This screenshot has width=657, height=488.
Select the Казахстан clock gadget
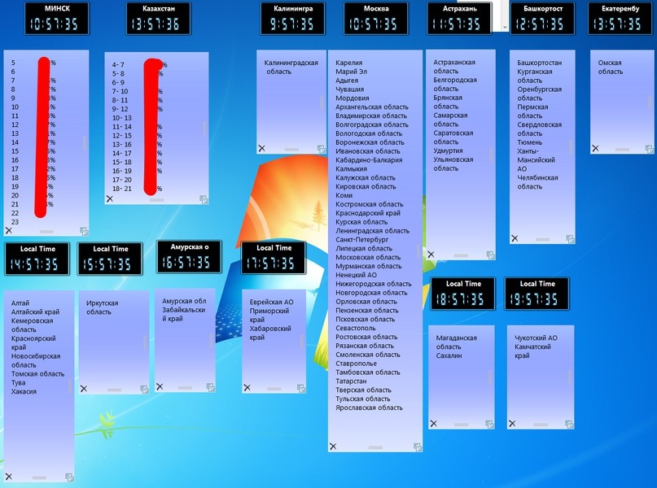[x=159, y=19]
